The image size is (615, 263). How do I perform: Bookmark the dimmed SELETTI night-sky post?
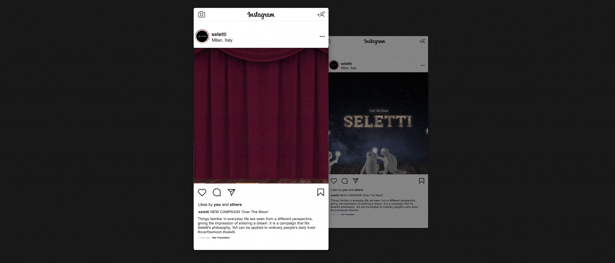tap(422, 181)
